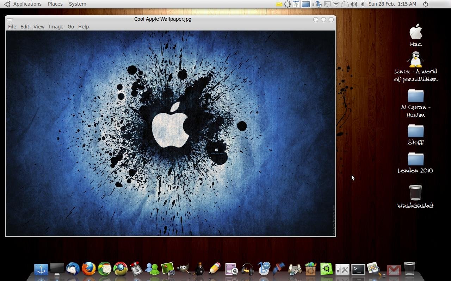Viewport: 451px width, 281px height.
Task: Click the green globe browser dock icon
Action: [105, 269]
